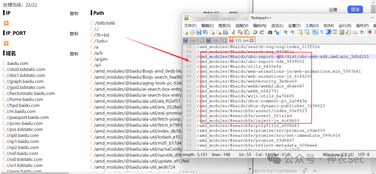The image size is (376, 174).
Task: Click the orange 無 icon under IP
Action: click(6, 23)
